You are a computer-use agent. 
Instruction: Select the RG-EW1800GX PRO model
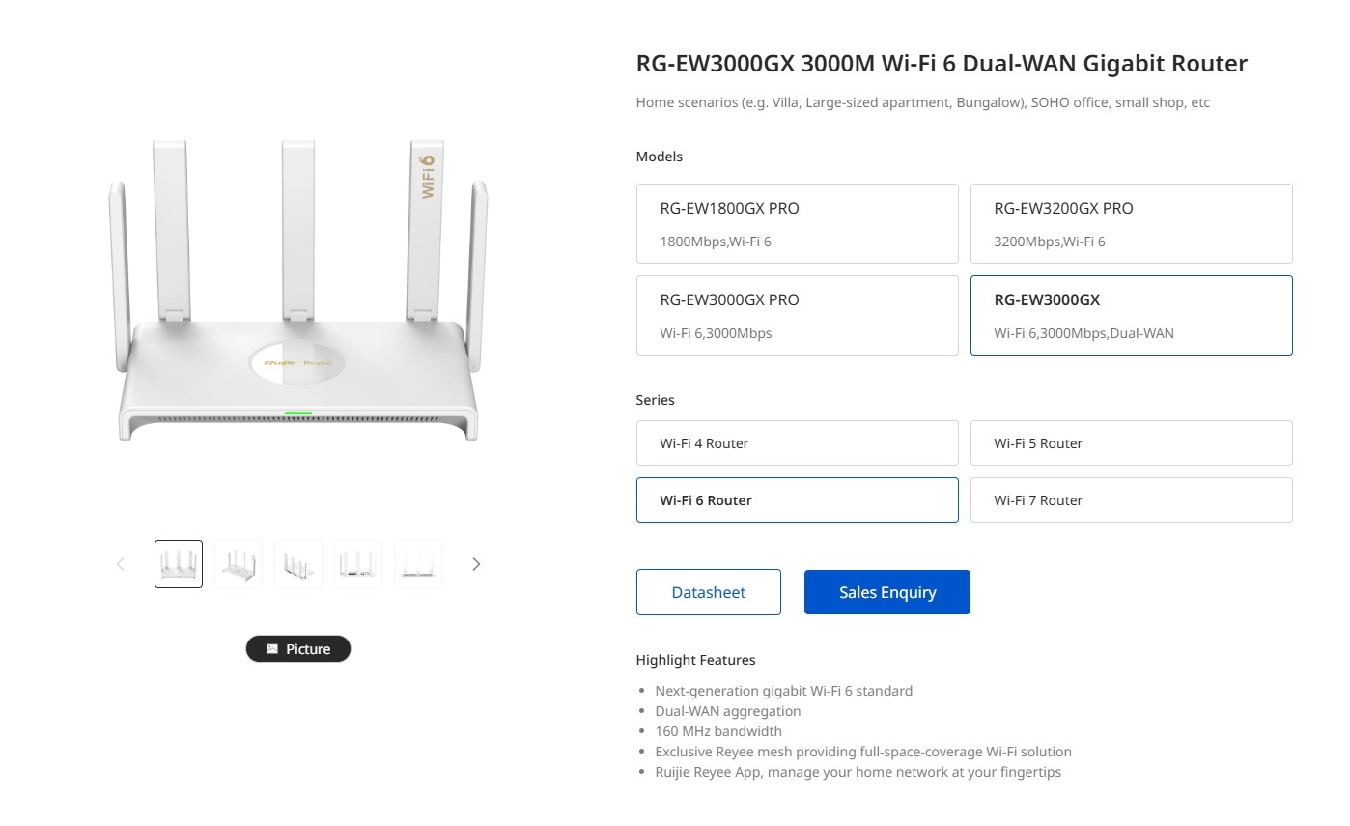pyautogui.click(x=797, y=223)
